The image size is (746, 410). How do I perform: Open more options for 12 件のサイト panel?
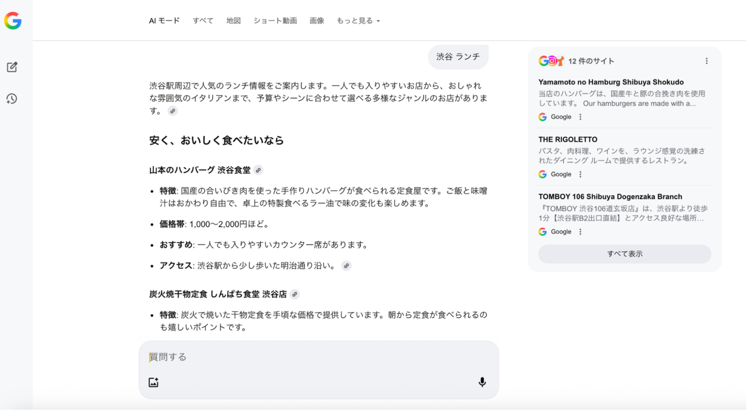click(x=707, y=61)
